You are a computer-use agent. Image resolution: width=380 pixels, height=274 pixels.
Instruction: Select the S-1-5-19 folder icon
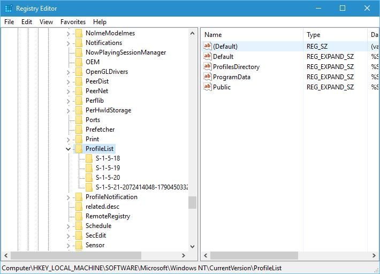(x=89, y=168)
